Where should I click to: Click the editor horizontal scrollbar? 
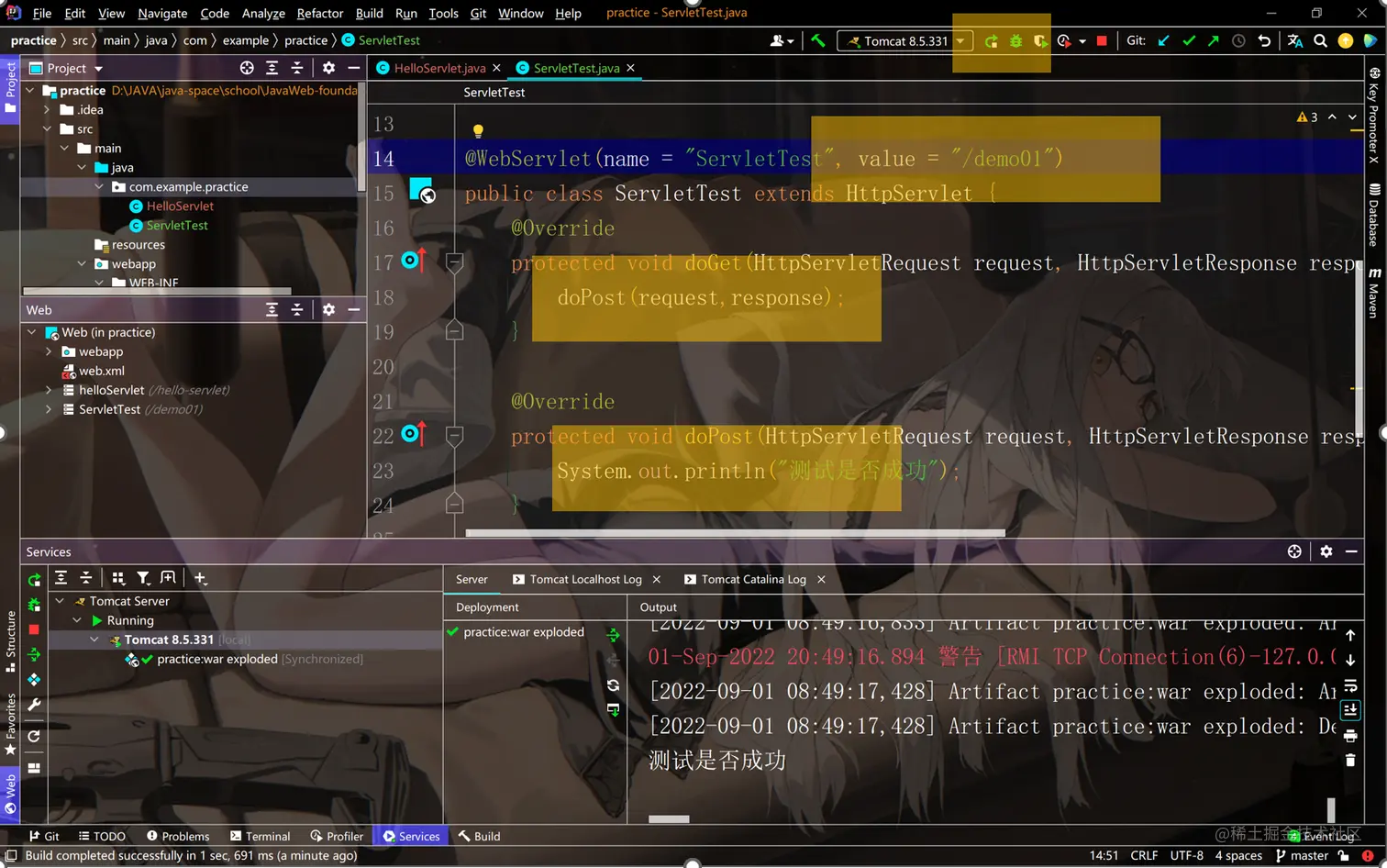tap(735, 532)
